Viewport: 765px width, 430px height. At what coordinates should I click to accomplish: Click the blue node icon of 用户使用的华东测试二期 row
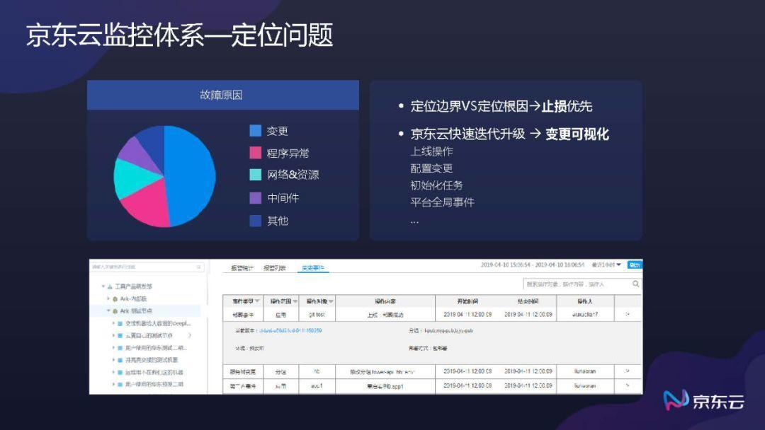pos(120,348)
